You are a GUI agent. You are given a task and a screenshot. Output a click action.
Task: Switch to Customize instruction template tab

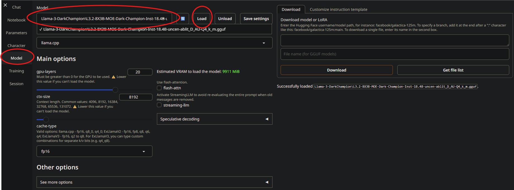338,9
